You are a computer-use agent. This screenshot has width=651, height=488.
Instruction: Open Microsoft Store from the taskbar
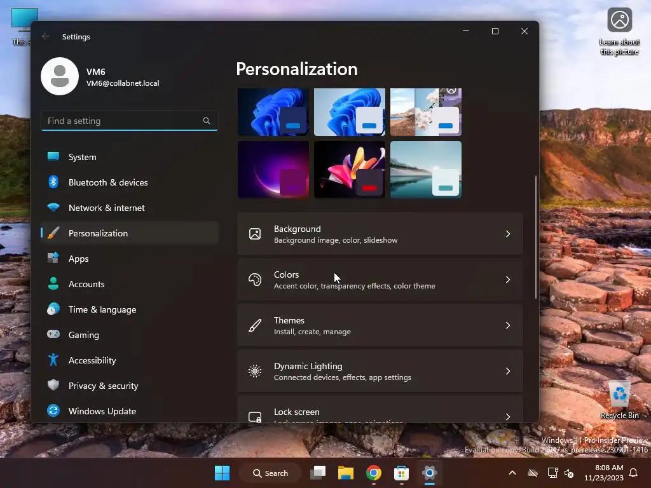click(401, 473)
